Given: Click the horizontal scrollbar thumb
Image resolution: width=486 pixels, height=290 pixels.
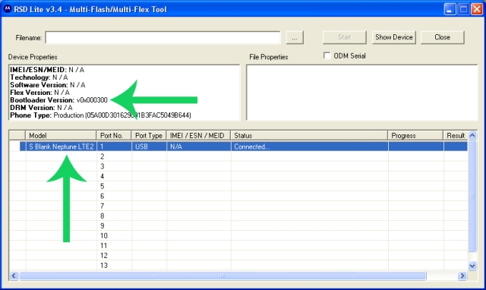Looking at the screenshot, I should tap(222, 276).
